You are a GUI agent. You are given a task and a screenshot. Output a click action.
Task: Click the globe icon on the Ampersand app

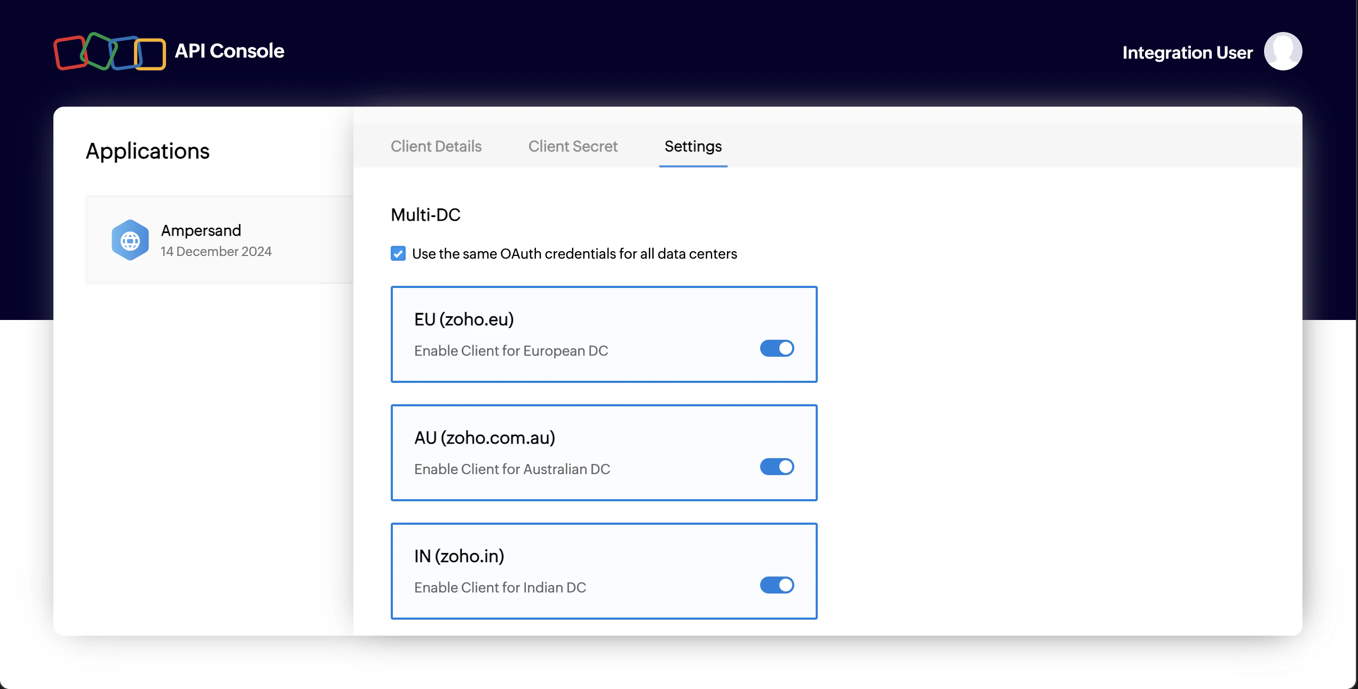tap(130, 239)
